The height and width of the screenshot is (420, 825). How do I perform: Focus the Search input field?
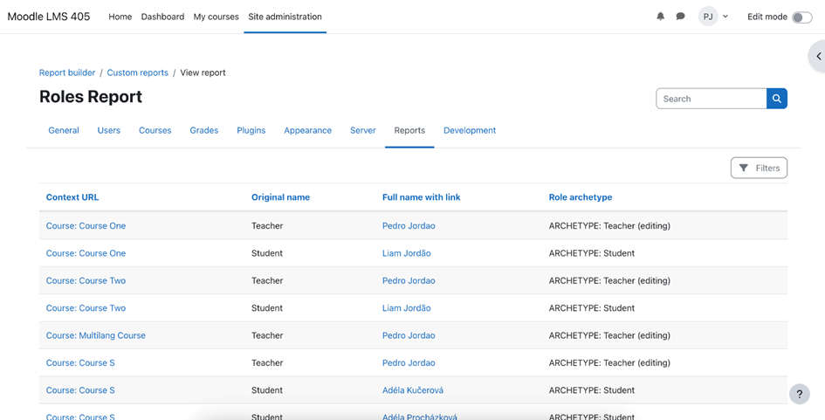click(x=712, y=99)
